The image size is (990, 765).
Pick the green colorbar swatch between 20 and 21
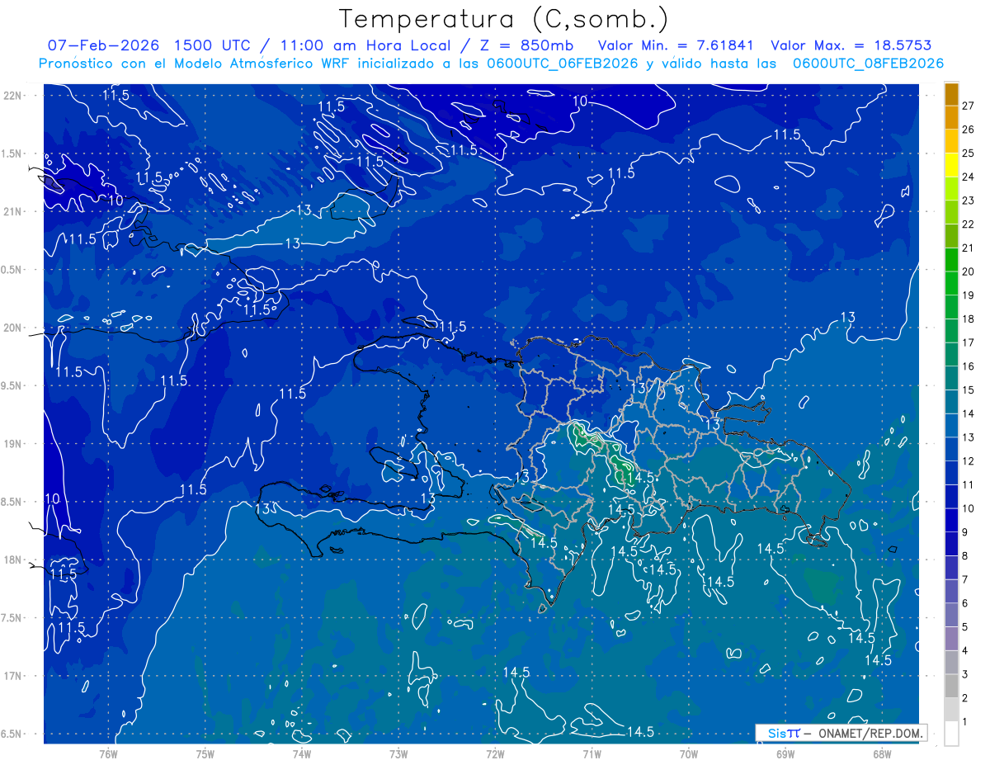coord(951,260)
